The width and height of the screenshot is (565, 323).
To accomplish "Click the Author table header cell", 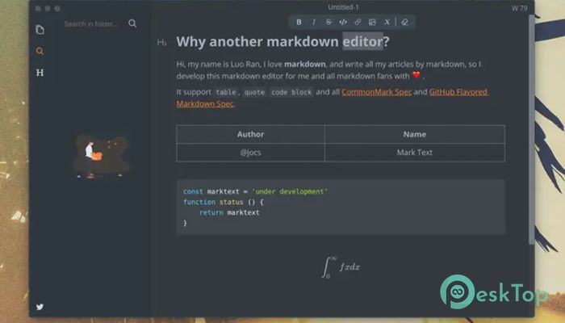I will click(x=250, y=134).
